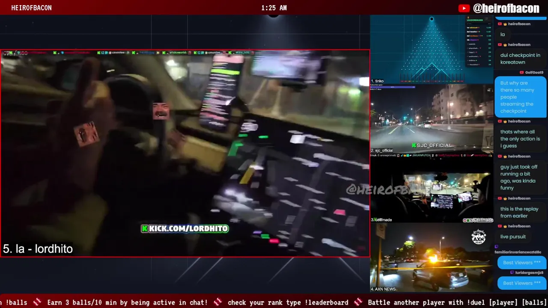Click the subscriber goal bar in sjc_official stream
Viewport: 548px width, 308px height.
point(393,87)
